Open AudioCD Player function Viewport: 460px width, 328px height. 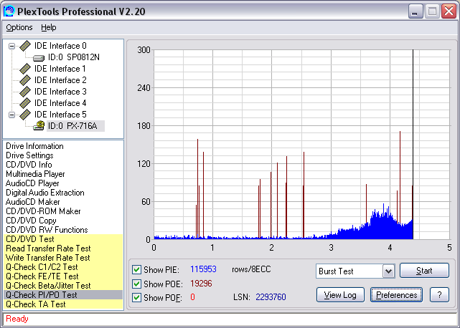pos(32,183)
